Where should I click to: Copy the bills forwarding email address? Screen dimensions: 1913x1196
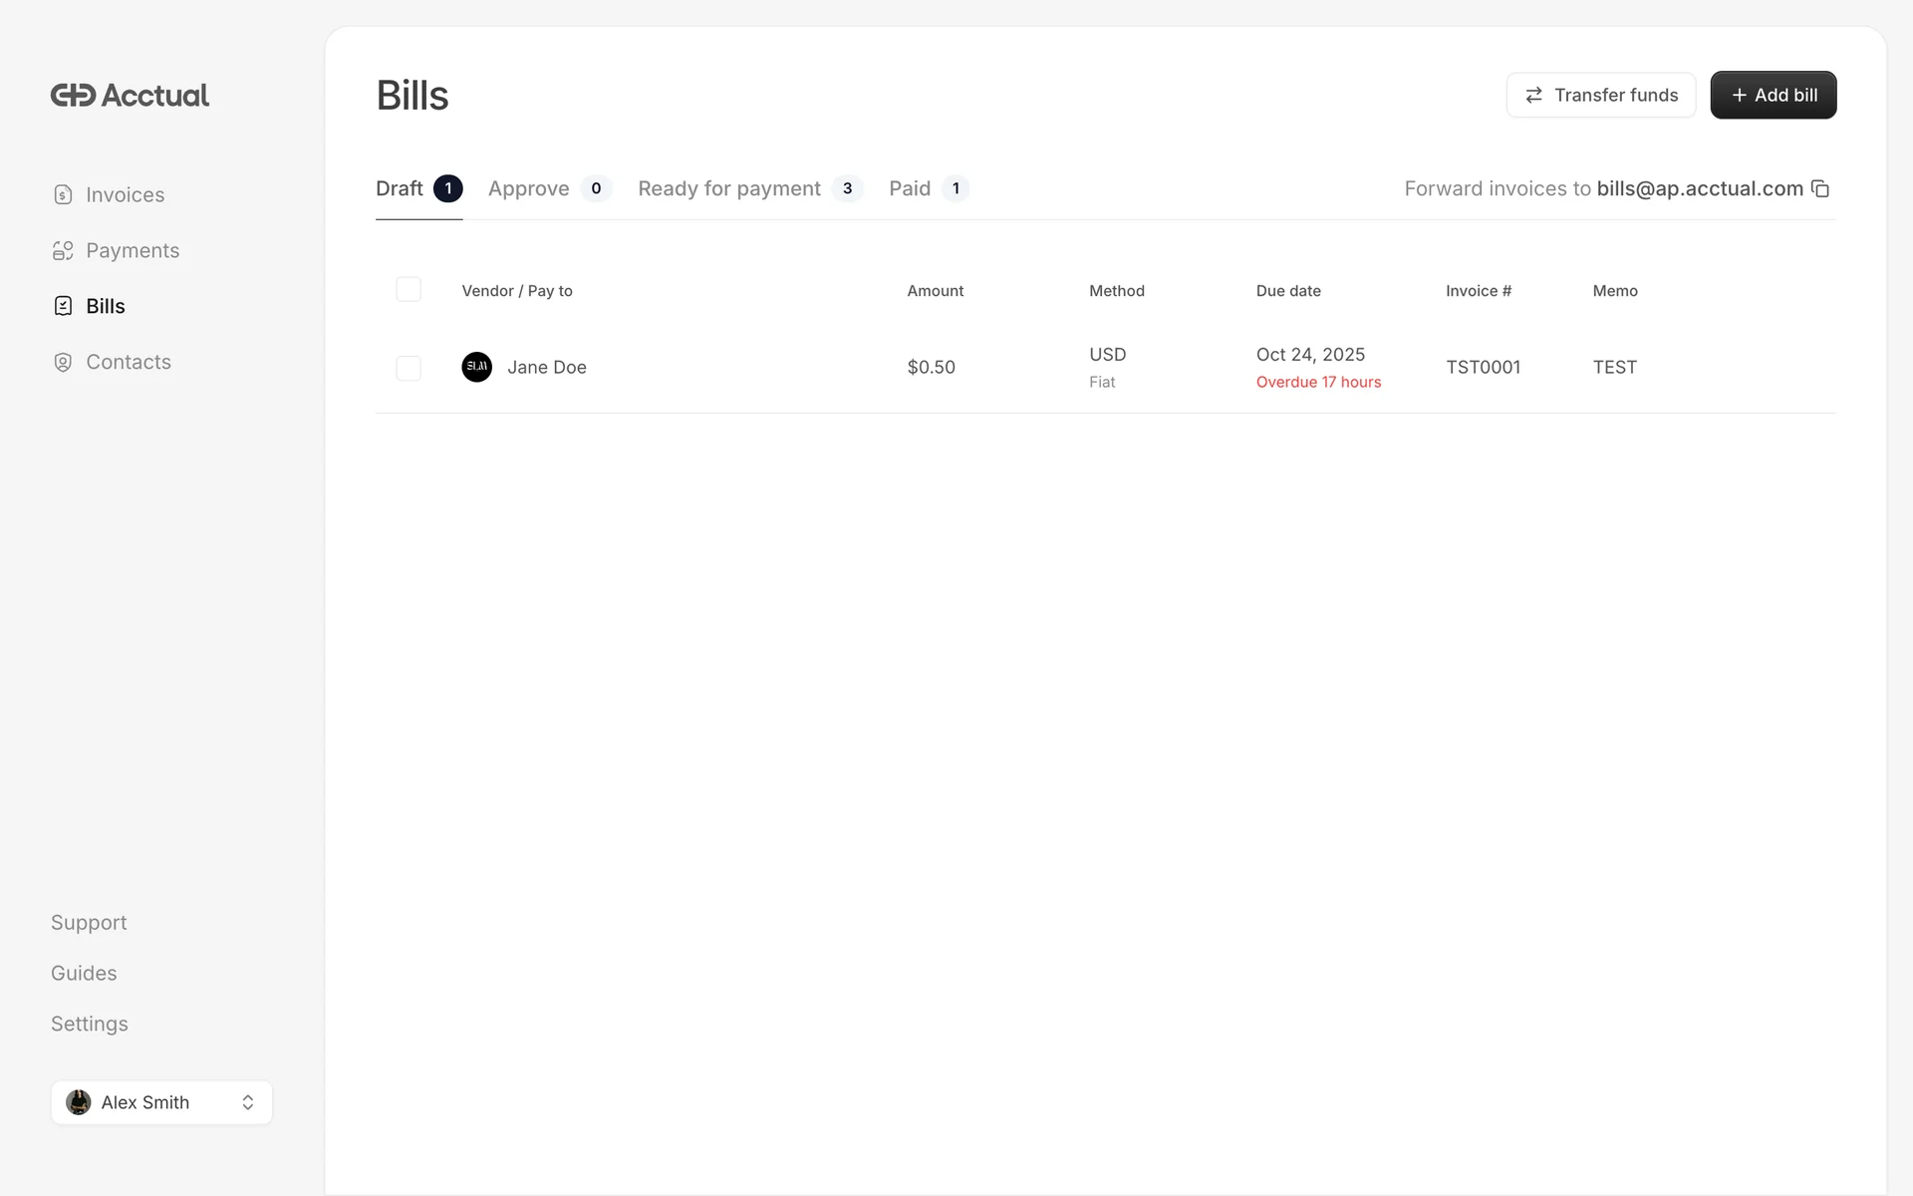(x=1820, y=188)
